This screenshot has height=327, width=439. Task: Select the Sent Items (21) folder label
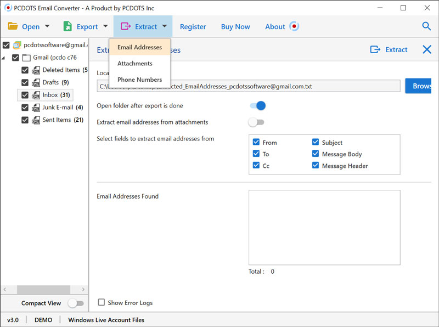pos(63,120)
